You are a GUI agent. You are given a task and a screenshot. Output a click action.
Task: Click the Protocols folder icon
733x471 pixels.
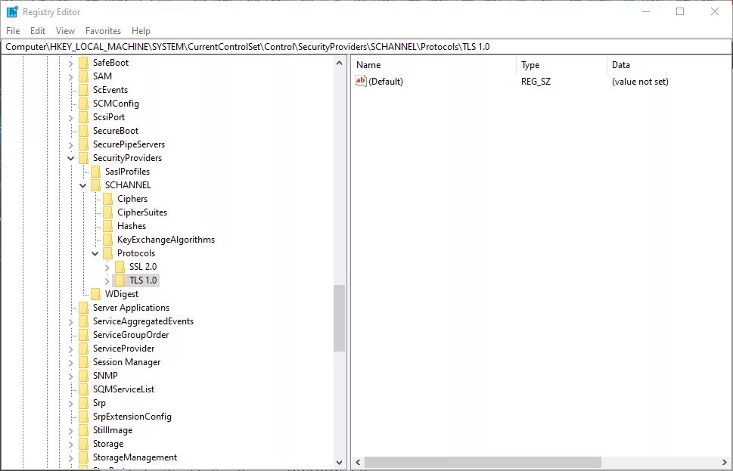point(107,253)
